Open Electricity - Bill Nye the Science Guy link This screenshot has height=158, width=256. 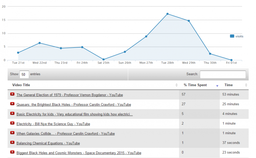pyautogui.click(x=53, y=124)
